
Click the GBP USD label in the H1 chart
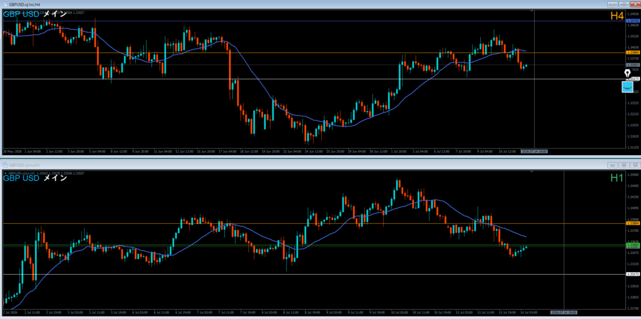point(21,178)
